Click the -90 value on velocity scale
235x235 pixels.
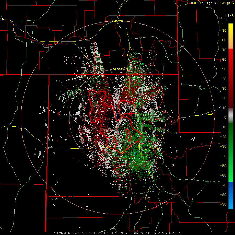pyautogui.click(x=223, y=204)
